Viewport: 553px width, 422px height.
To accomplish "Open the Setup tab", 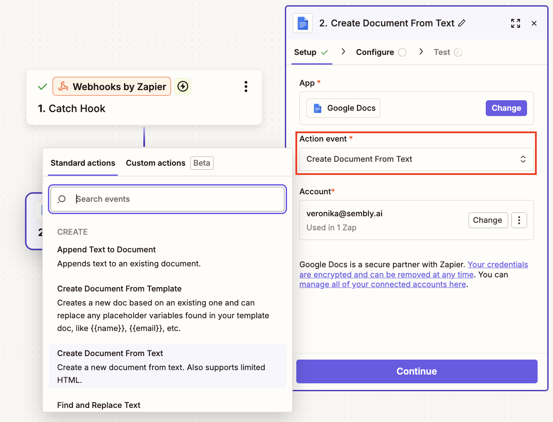I will [312, 52].
